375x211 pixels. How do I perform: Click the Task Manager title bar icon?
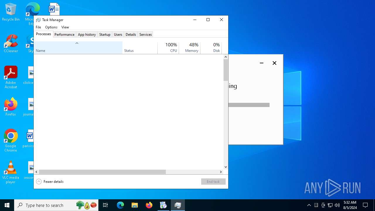(38, 20)
